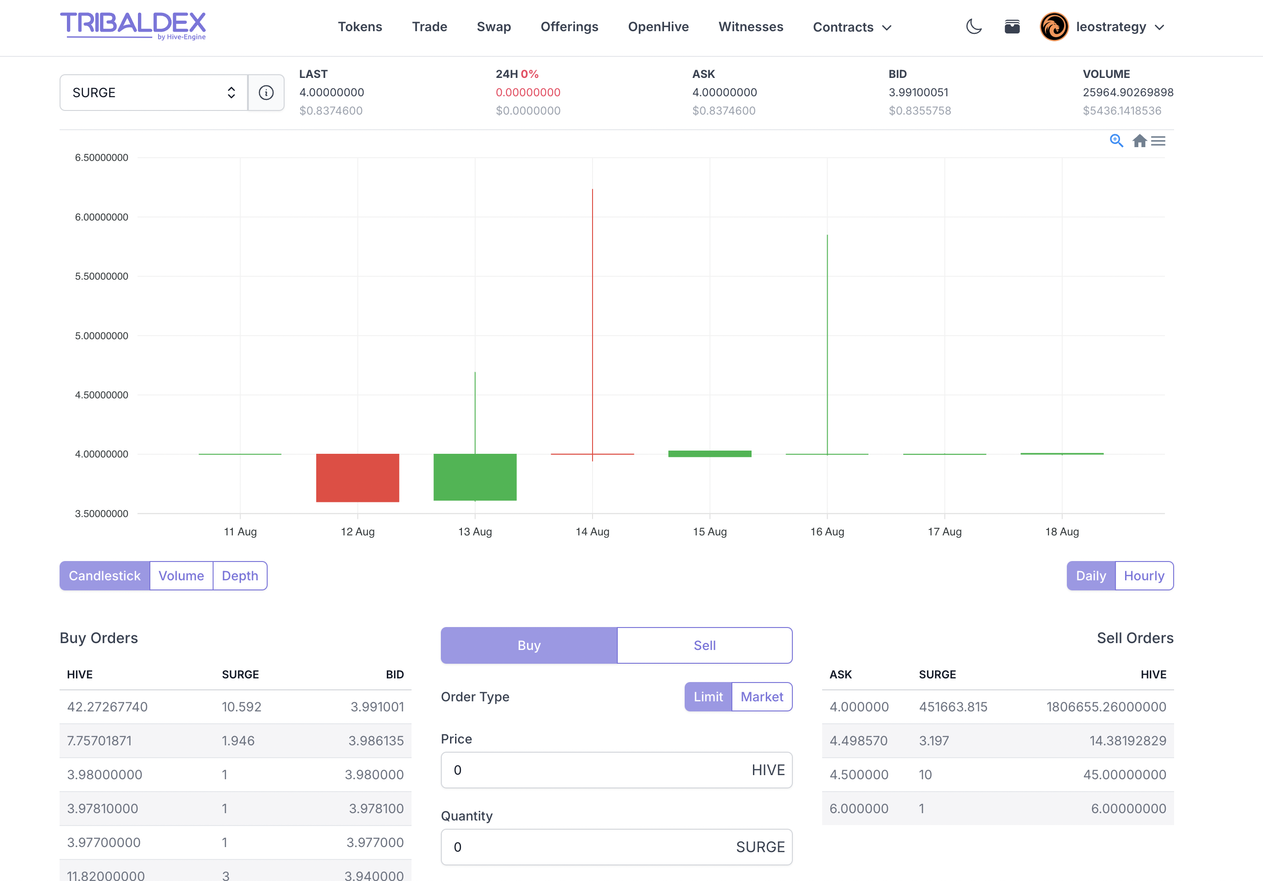Reset chart zoom with home icon
1263x881 pixels.
click(1139, 142)
